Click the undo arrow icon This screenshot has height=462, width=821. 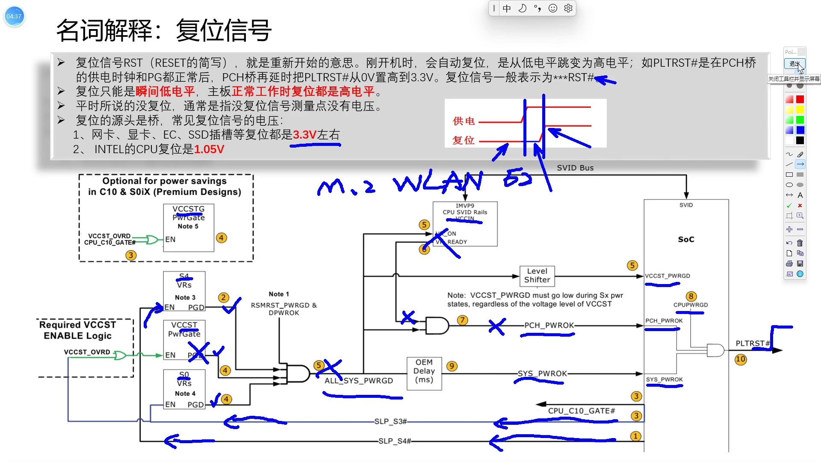point(789,243)
